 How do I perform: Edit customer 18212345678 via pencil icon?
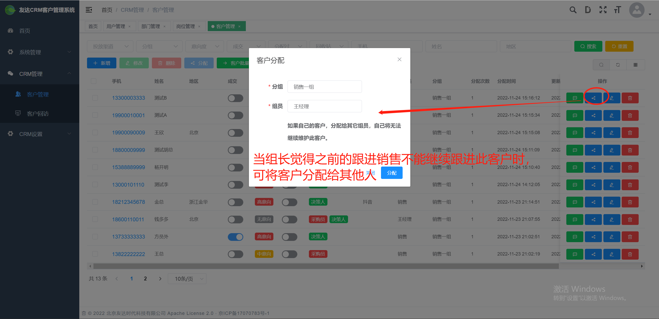(612, 202)
